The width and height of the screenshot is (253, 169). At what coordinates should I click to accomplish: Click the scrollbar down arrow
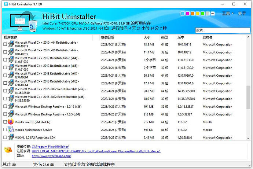[248, 138]
